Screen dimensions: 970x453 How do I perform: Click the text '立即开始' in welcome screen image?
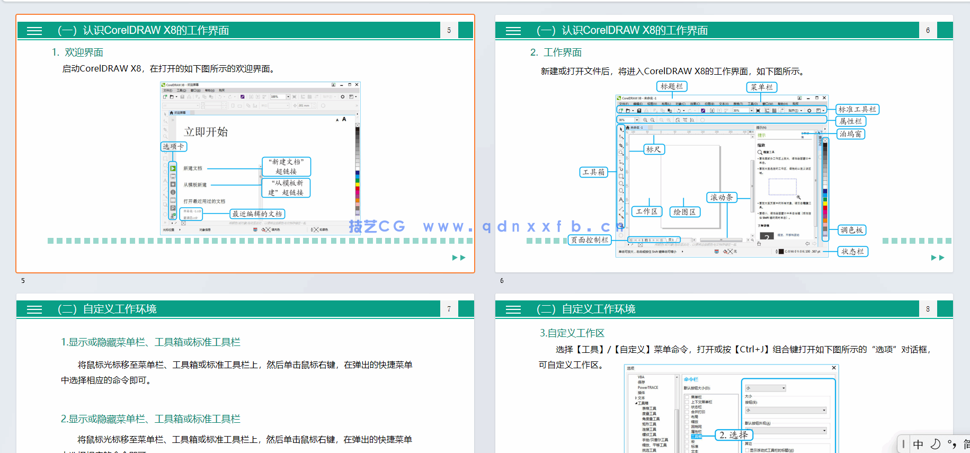[x=206, y=132]
